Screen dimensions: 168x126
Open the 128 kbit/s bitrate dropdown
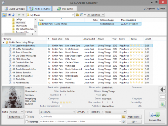[97, 112]
